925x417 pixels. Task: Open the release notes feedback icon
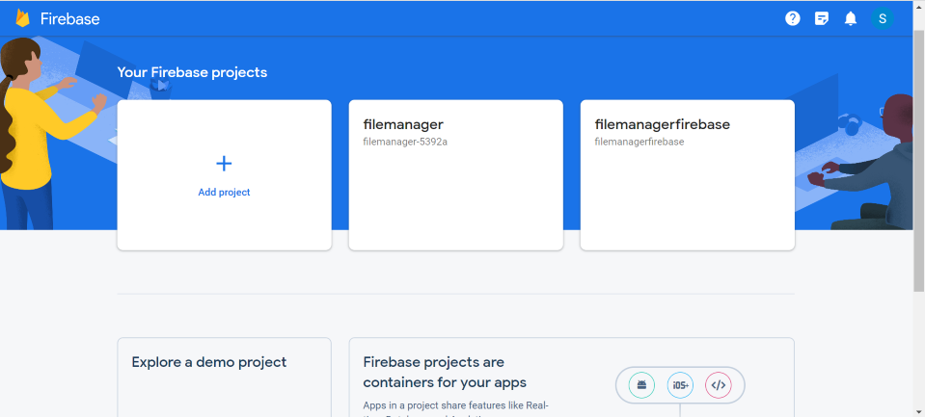click(x=821, y=19)
